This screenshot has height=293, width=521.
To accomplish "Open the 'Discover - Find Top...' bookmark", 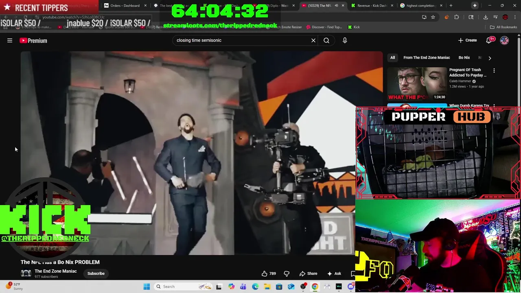I will tap(324, 27).
